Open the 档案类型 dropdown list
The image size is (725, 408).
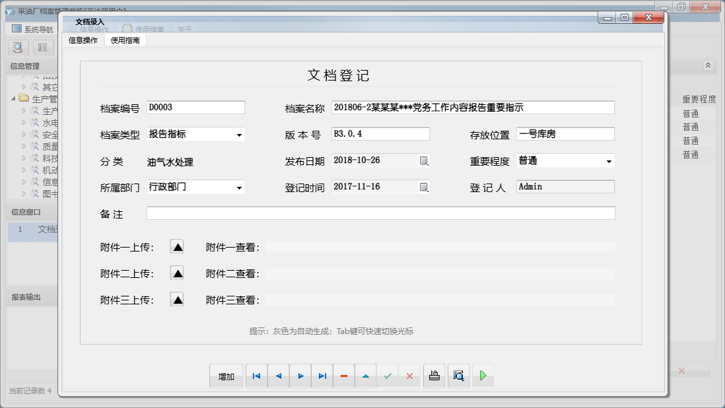[238, 133]
